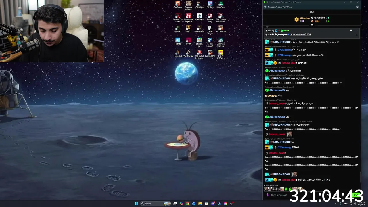368x207 pixels.
Task: Open Google Chrome from the taskbar
Action: pos(187,204)
